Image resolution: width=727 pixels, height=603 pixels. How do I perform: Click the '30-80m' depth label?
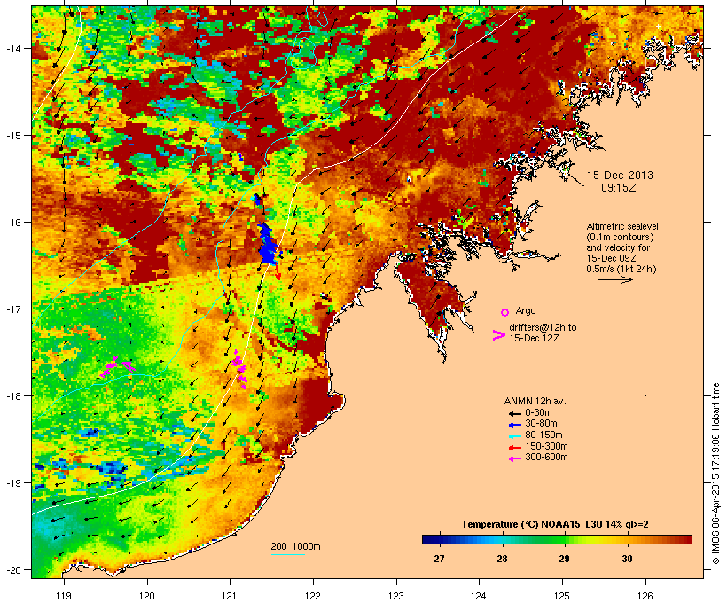541,424
